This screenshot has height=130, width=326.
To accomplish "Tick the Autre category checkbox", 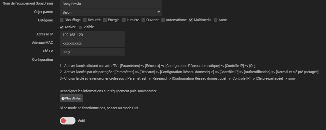I will pos(215,20).
